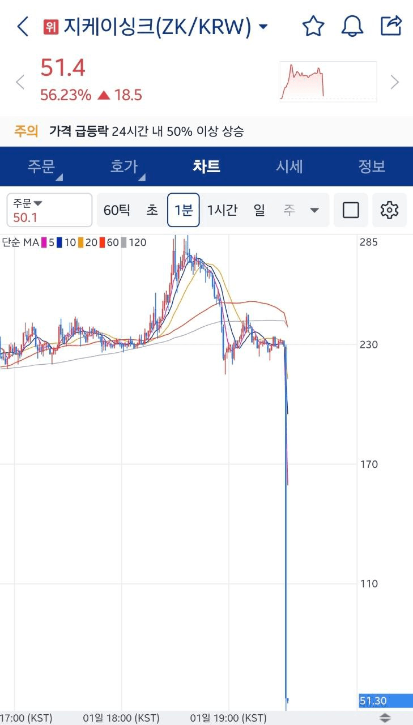This screenshot has height=725, width=413.
Task: Open the 시세 tab
Action: tap(289, 167)
